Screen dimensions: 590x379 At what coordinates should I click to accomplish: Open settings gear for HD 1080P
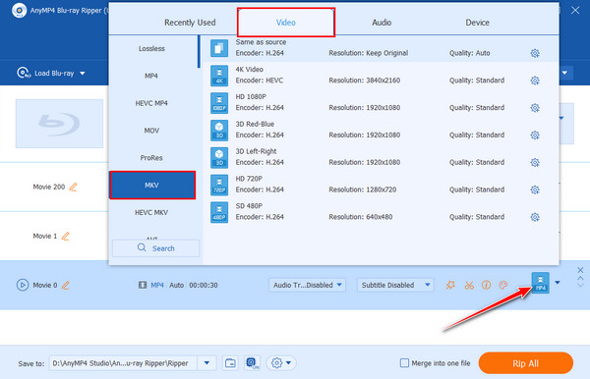click(x=535, y=108)
